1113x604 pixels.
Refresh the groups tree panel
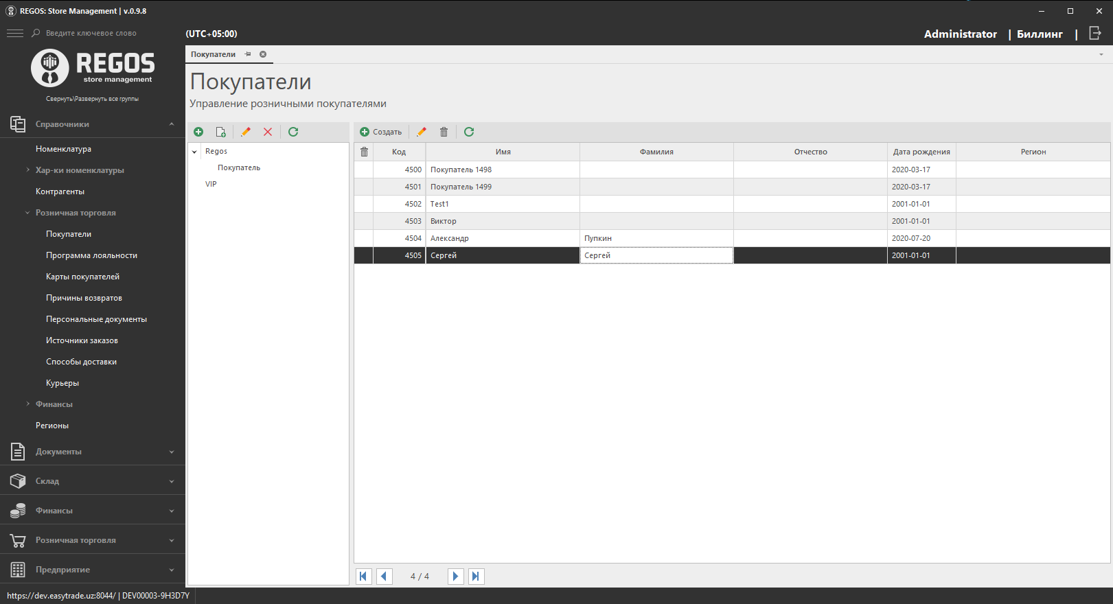[293, 132]
